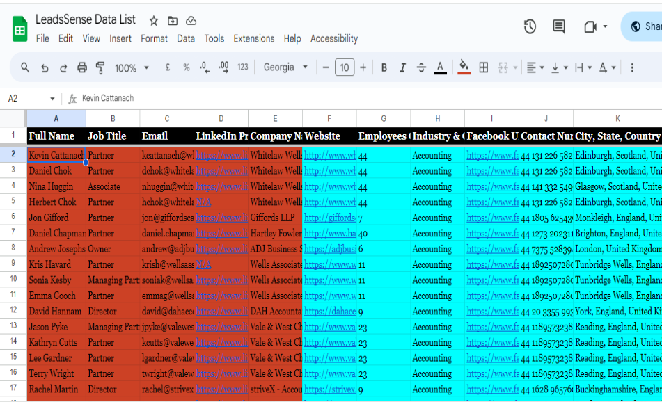Open the Data menu
662x402 pixels.
pos(186,38)
